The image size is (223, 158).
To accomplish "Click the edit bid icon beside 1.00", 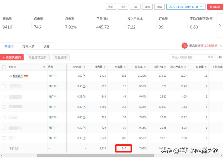I will click(83, 76).
